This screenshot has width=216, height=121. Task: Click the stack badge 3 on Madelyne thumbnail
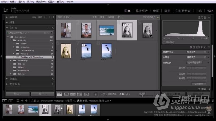(x=124, y=25)
